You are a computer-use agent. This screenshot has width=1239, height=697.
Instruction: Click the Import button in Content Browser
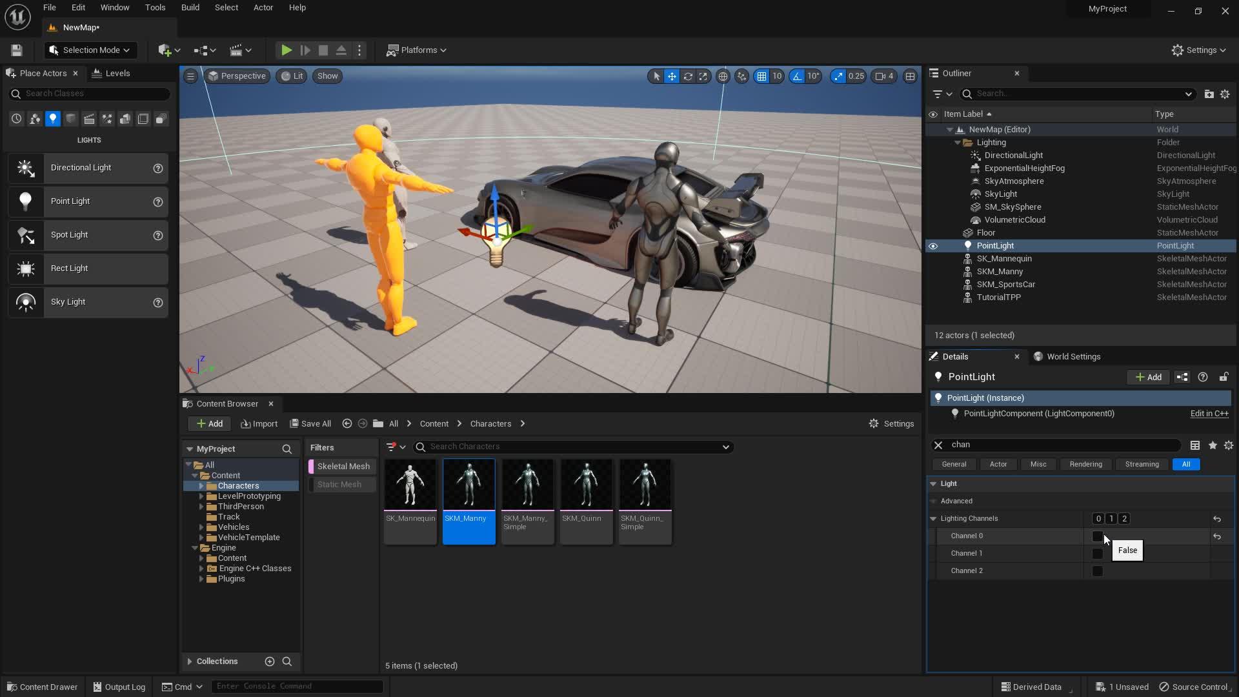click(x=259, y=424)
